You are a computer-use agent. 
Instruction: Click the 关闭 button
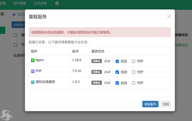(x=166, y=104)
